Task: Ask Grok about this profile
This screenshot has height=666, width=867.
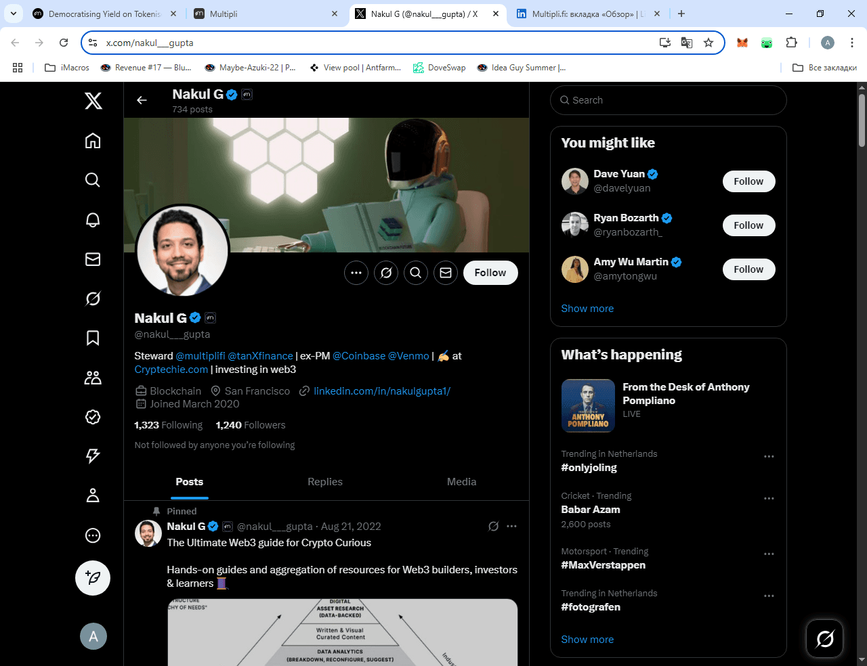Action: (386, 273)
